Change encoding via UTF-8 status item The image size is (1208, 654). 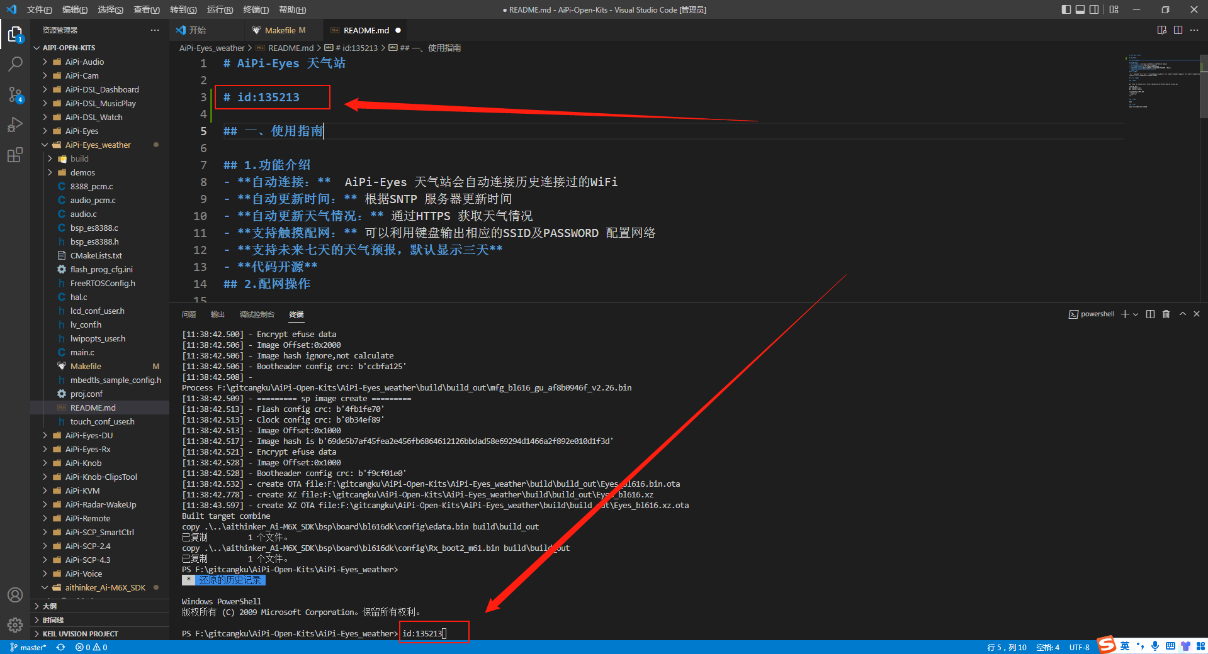pos(1079,647)
